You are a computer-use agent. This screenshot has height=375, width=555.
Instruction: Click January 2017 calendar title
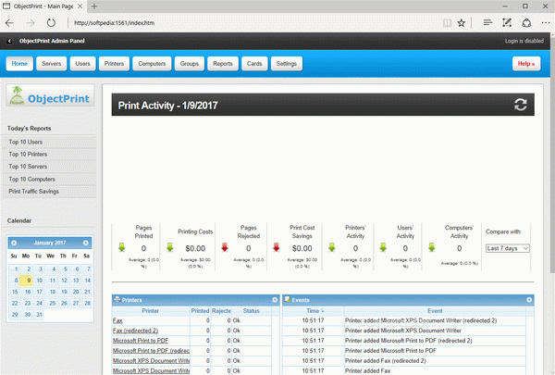pyautogui.click(x=50, y=243)
